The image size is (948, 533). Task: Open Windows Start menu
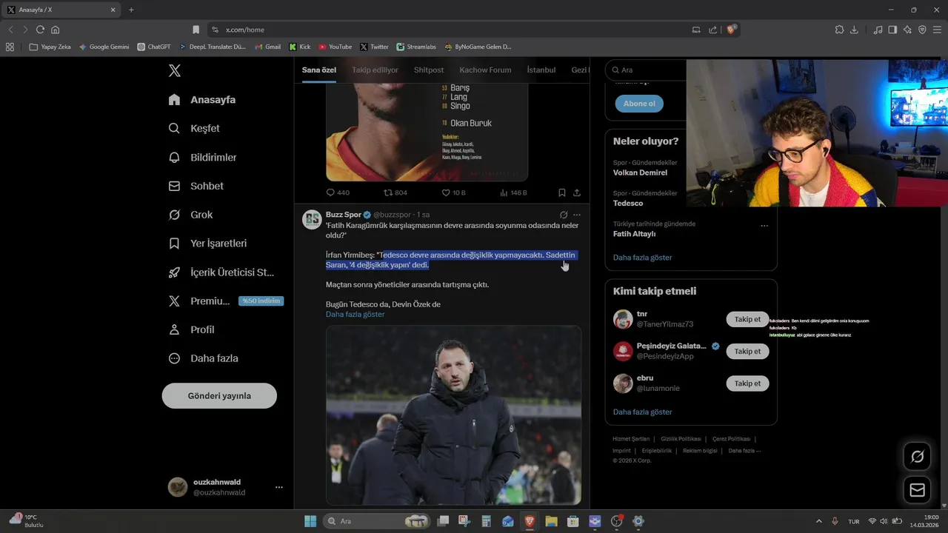310,521
